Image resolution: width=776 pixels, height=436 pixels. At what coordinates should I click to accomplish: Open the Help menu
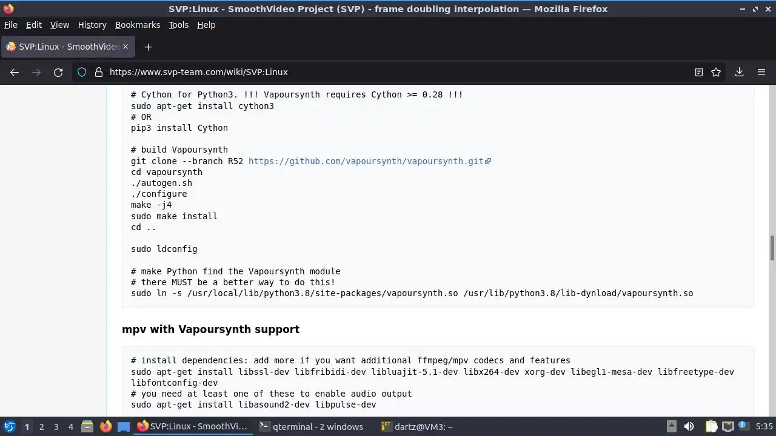[206, 25]
